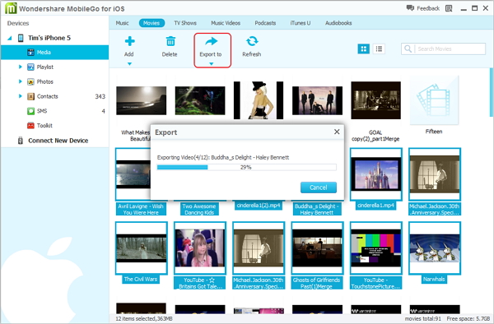Expand the Playlist tree node
This screenshot has width=494, height=324.
click(20, 67)
